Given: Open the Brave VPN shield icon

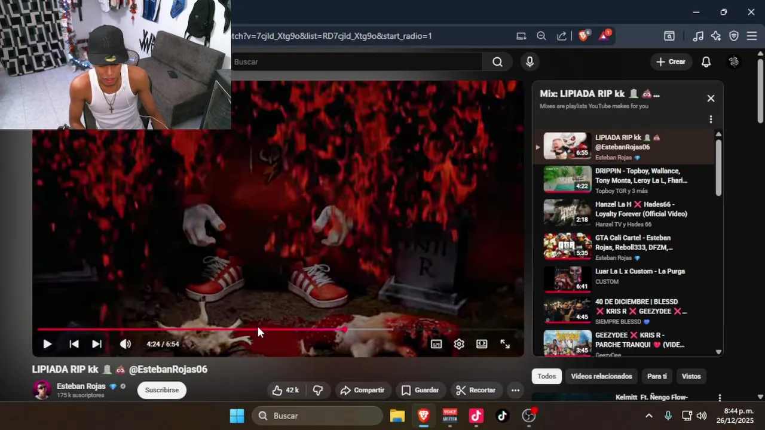Looking at the screenshot, I should coord(734,36).
